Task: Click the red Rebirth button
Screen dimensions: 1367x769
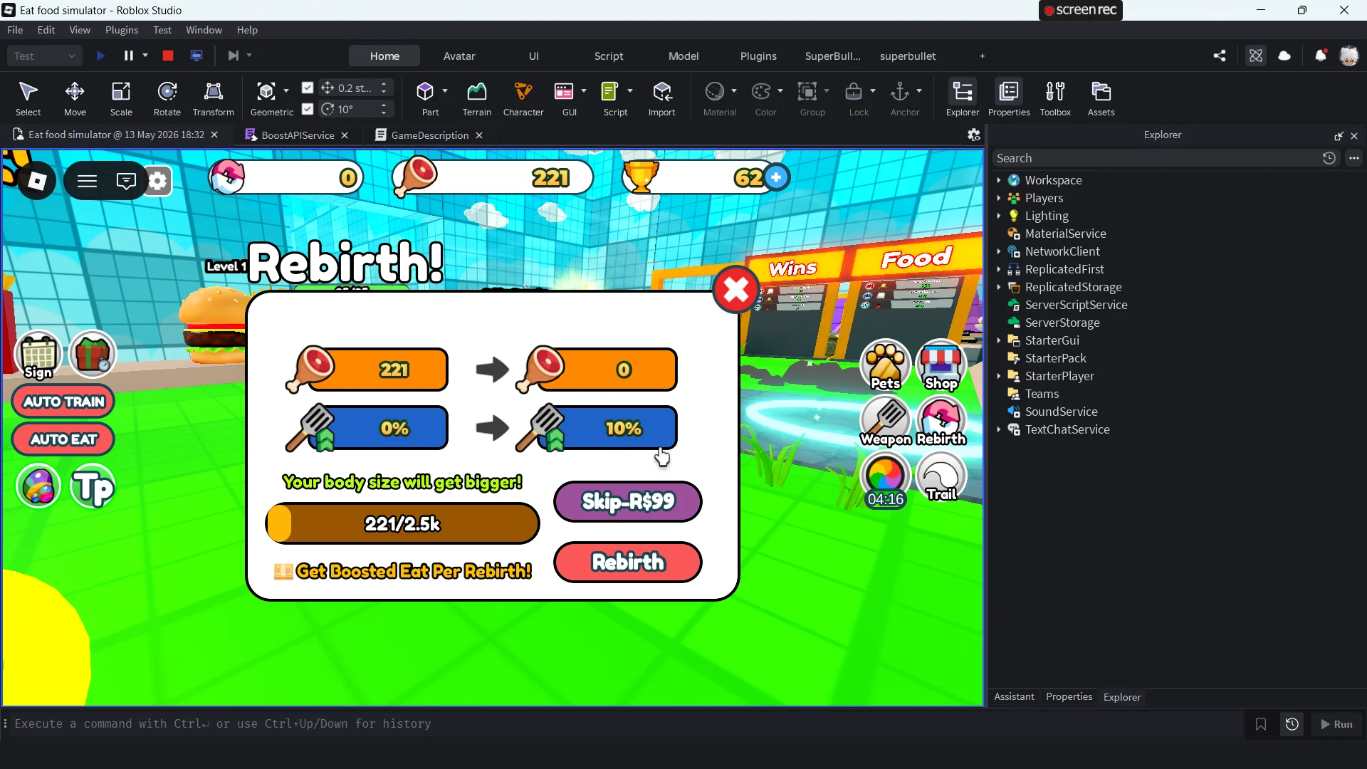Action: point(628,563)
